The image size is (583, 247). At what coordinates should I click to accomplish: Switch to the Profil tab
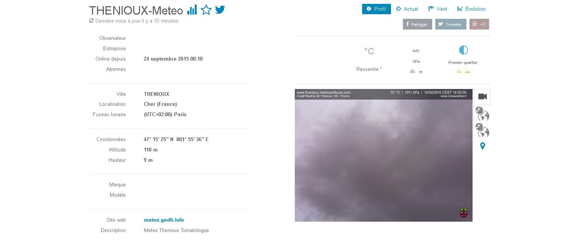(376, 9)
